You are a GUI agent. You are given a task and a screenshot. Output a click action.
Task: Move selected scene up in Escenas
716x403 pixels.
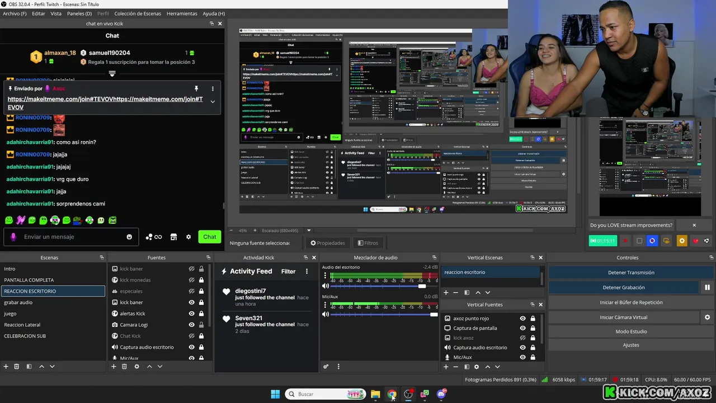tap(41, 367)
